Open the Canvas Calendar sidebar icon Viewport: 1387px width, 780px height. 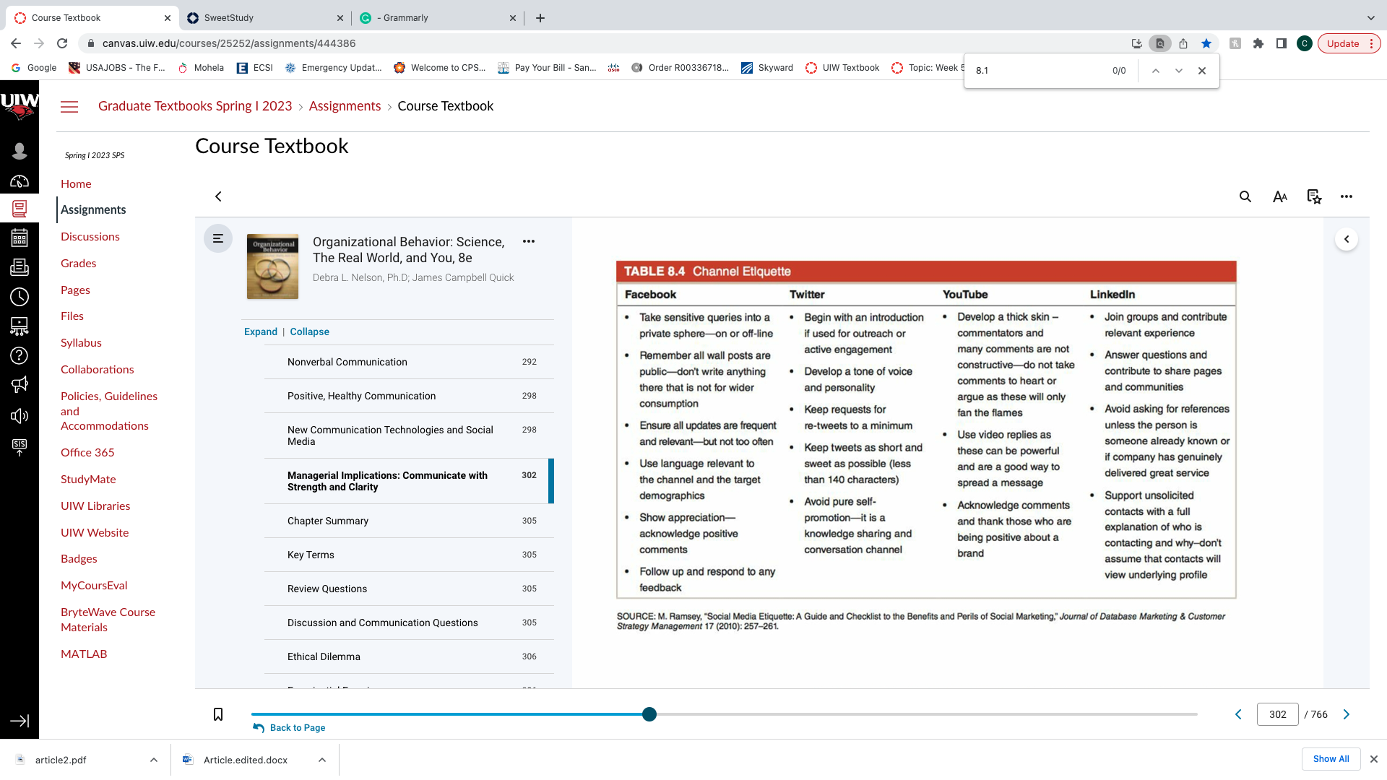[x=20, y=238]
